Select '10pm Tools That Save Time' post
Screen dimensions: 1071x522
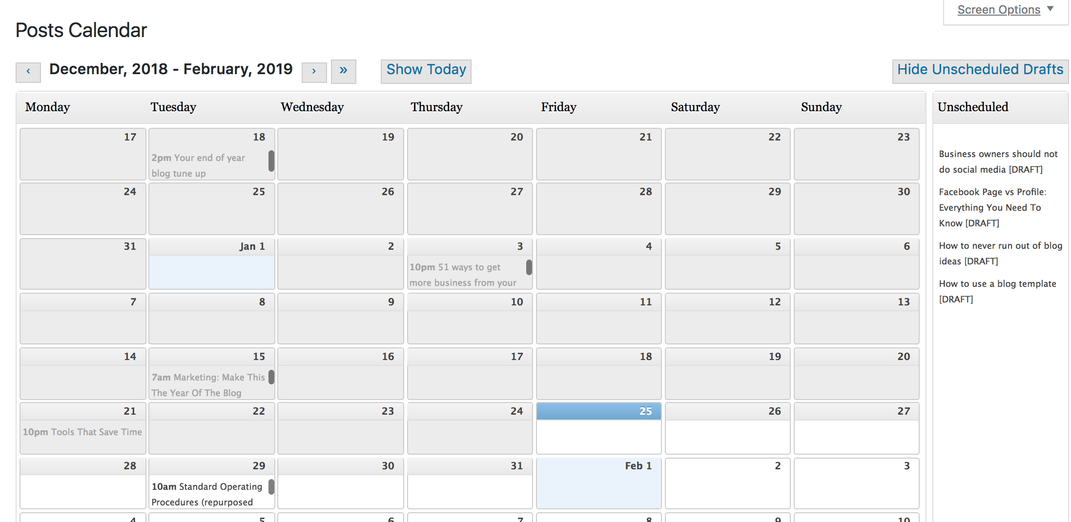point(82,432)
